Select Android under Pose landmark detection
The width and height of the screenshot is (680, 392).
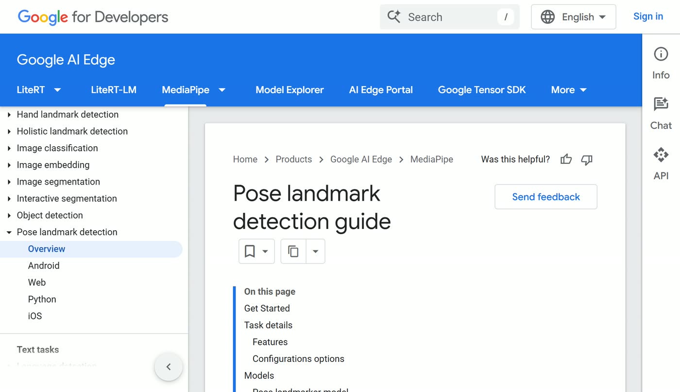(44, 266)
